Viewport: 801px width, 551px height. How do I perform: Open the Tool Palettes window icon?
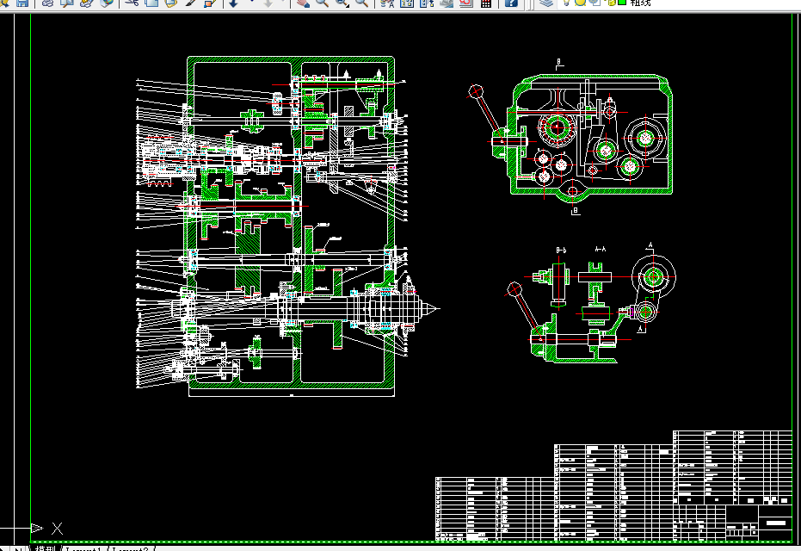[x=427, y=3]
